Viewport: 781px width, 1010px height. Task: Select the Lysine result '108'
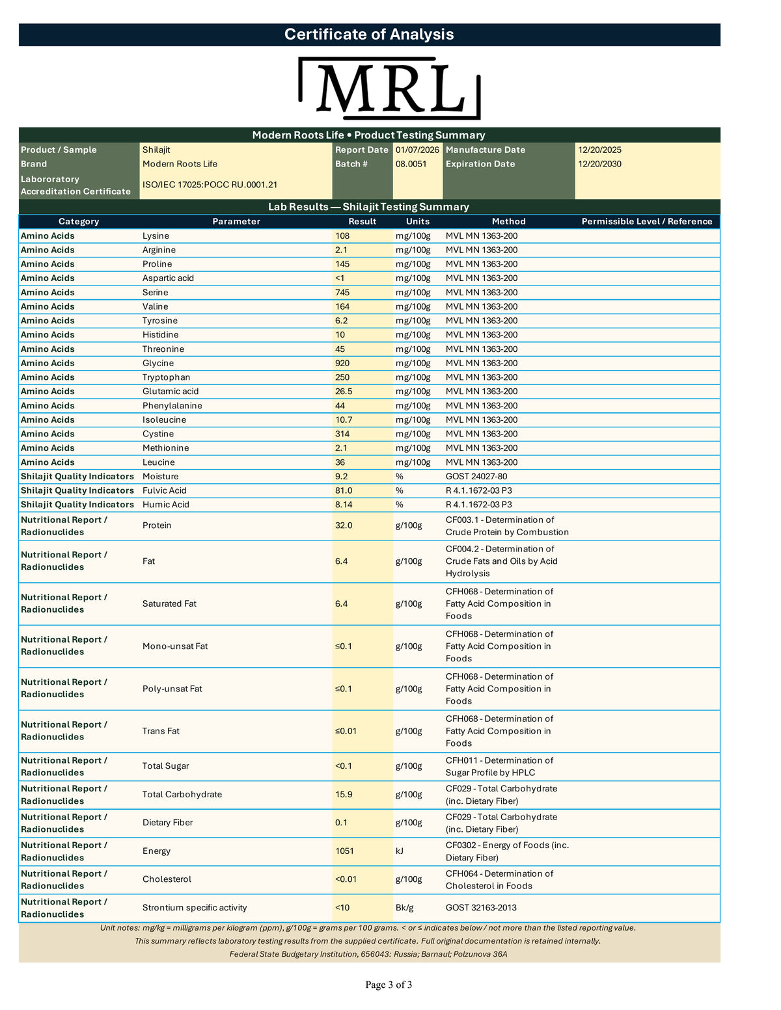[x=342, y=236]
